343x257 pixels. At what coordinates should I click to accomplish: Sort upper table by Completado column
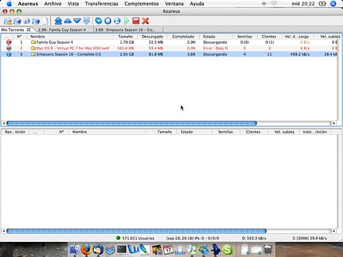[x=183, y=36]
